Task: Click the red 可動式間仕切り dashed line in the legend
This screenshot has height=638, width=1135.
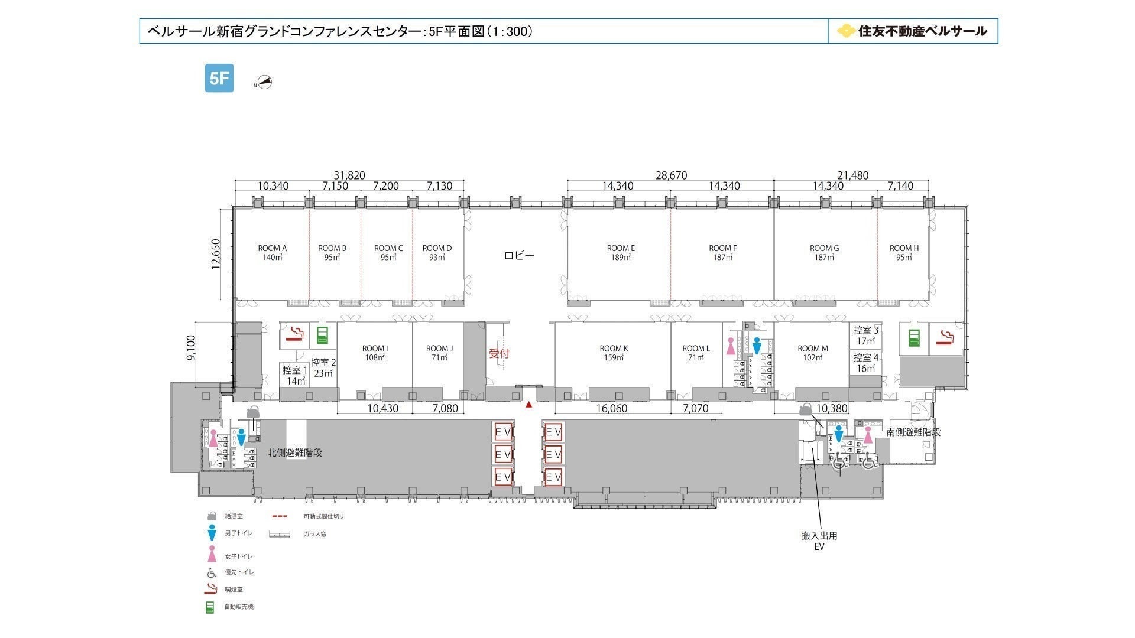Action: click(x=279, y=516)
